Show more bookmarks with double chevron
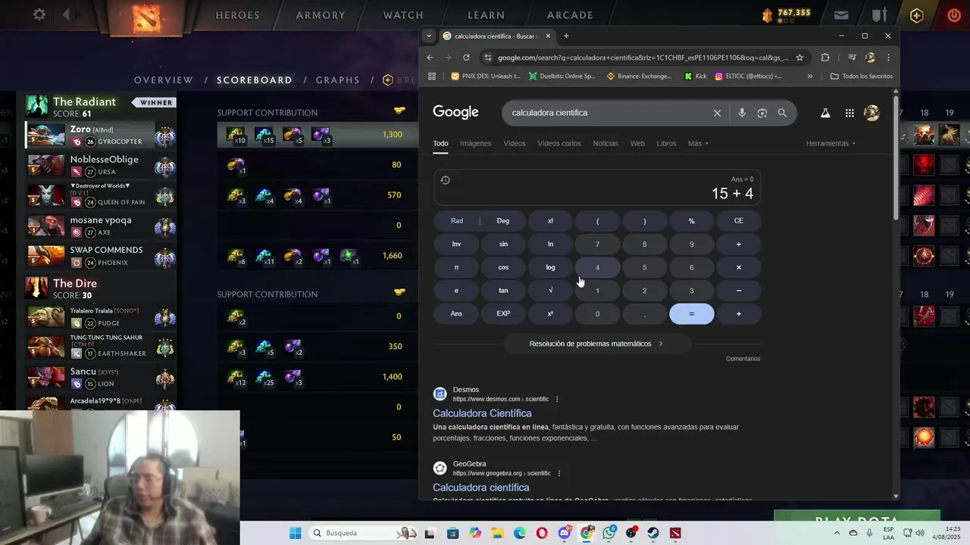This screenshot has width=970, height=545. pyautogui.click(x=810, y=76)
